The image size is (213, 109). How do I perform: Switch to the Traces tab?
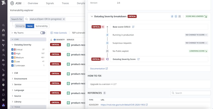pos(65,3)
